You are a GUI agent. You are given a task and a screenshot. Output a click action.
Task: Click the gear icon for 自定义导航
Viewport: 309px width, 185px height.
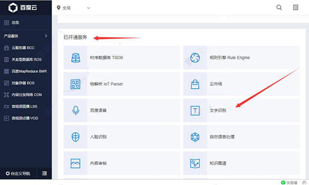pyautogui.click(x=8, y=173)
